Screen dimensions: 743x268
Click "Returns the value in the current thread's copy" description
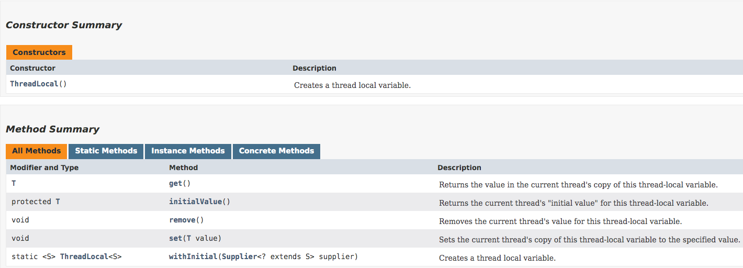point(578,185)
